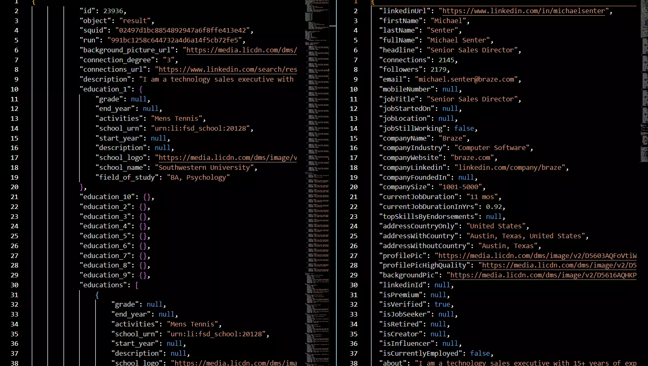Open the linkedinUrl michaelsenter profile link
Image resolution: width=648 pixels, height=366 pixels.
524,11
